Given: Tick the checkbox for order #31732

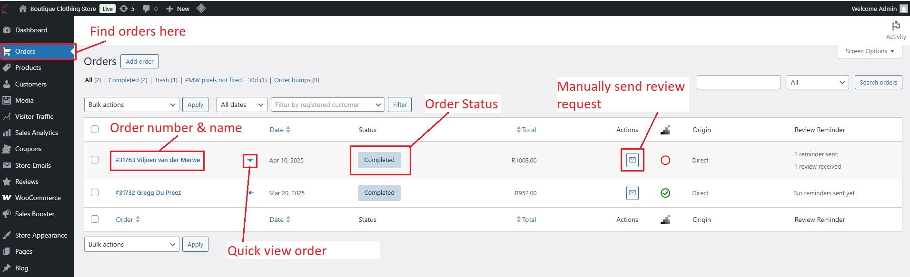Looking at the screenshot, I should pos(95,192).
